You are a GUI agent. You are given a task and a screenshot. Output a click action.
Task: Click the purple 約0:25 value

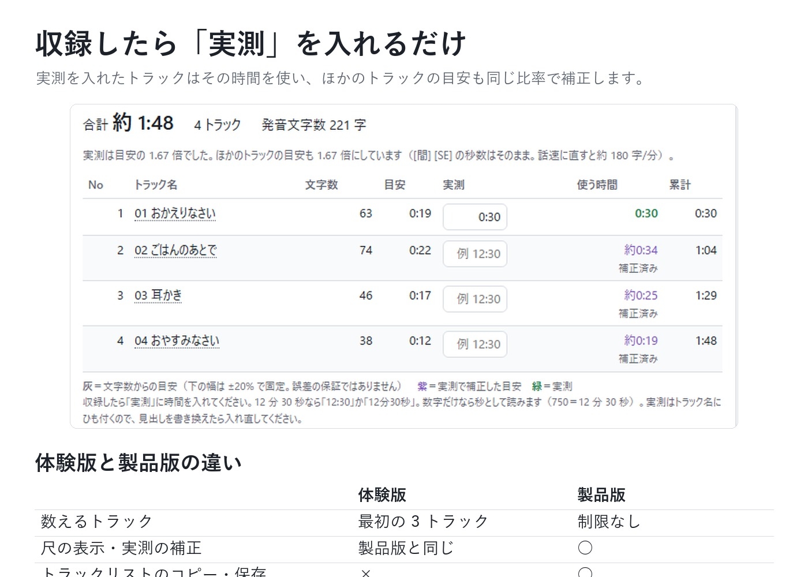point(641,295)
